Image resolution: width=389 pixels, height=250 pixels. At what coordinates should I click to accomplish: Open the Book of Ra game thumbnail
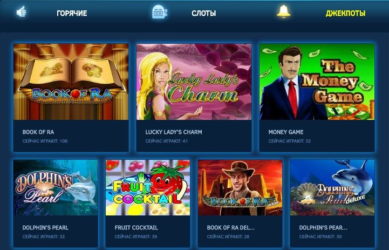(71, 82)
